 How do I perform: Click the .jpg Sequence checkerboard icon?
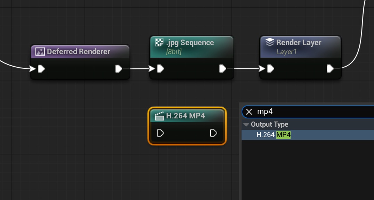point(159,43)
